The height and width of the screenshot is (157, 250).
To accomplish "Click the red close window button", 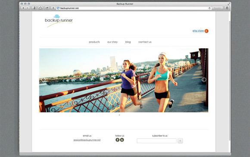I will pyautogui.click(x=22, y=4).
